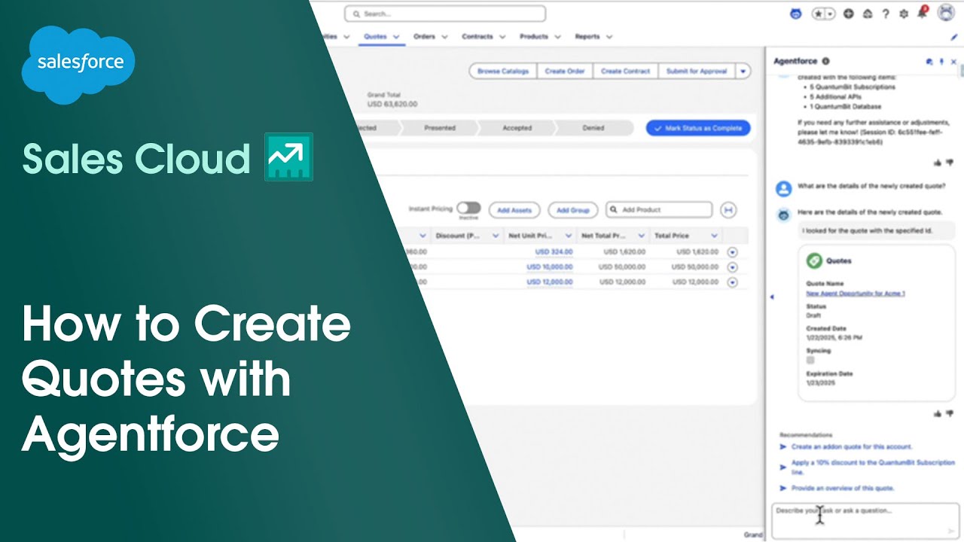Close the Agentforce panel

click(953, 62)
